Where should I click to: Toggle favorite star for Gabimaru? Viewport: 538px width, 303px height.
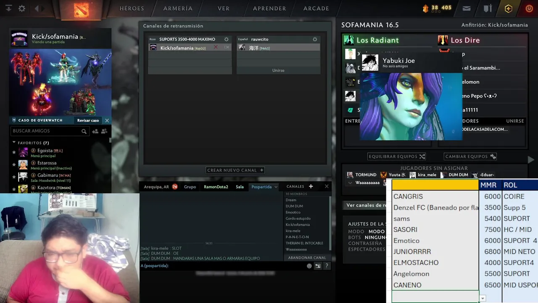14,177
